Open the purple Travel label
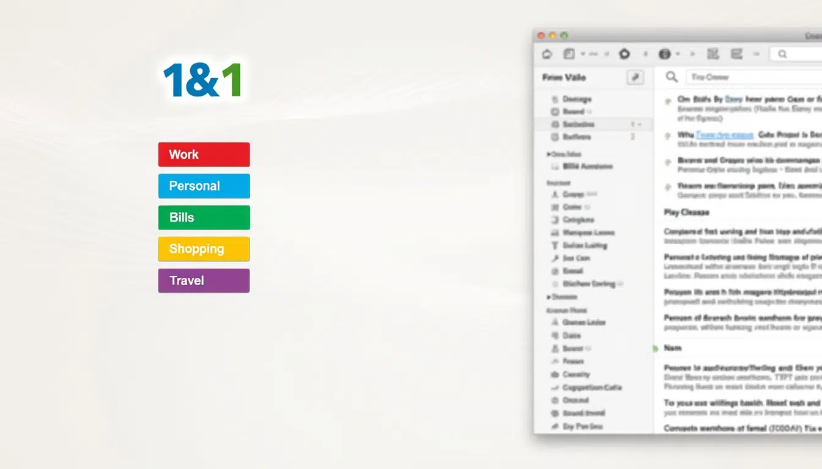This screenshot has width=822, height=469. pyautogui.click(x=204, y=281)
